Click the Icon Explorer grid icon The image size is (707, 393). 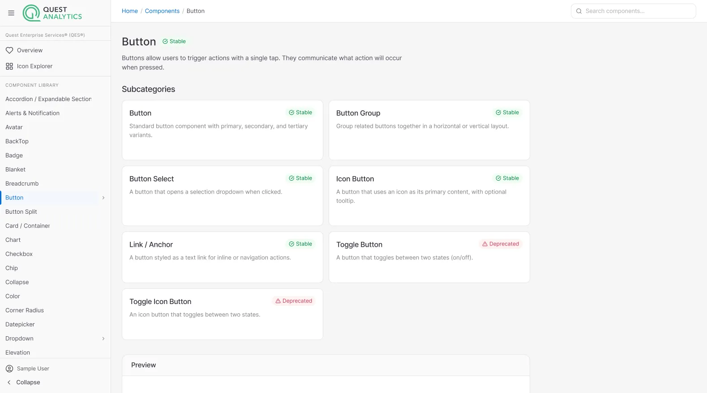coord(9,66)
